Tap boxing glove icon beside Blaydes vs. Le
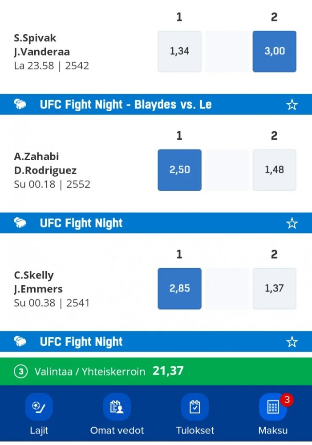Viewport: 312px width, 445px height. coord(20,105)
